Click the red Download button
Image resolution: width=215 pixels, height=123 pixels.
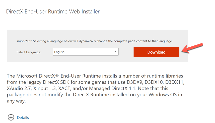[156, 52]
